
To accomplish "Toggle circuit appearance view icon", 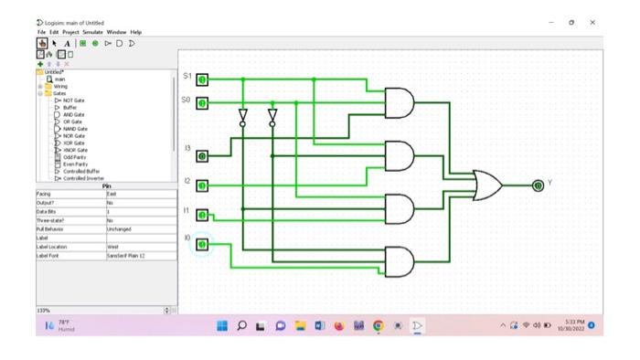I will 70,54.
